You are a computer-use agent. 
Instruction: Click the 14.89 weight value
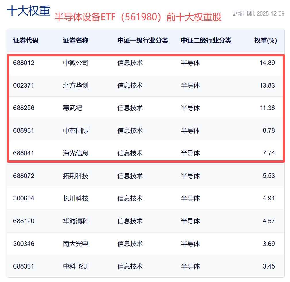(x=267, y=63)
